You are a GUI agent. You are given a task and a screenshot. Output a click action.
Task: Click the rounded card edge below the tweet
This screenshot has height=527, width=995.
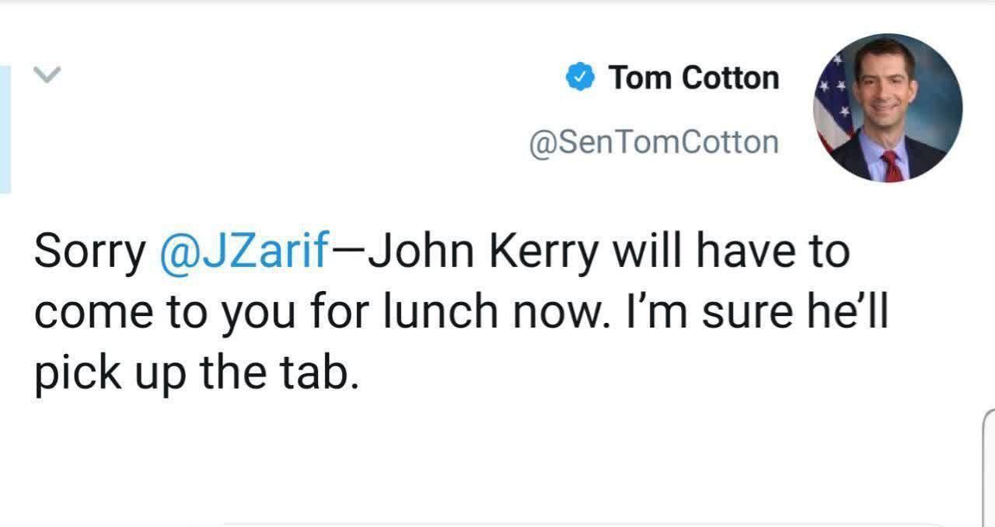575,523
